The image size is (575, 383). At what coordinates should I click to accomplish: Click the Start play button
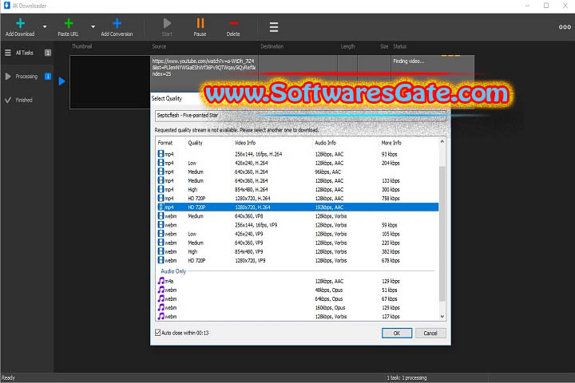tap(167, 23)
